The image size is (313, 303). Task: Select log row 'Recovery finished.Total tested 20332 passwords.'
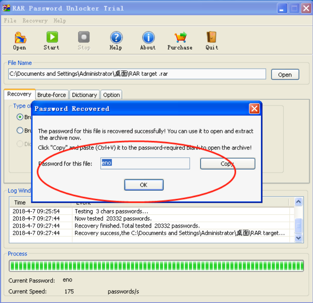coord(150,226)
